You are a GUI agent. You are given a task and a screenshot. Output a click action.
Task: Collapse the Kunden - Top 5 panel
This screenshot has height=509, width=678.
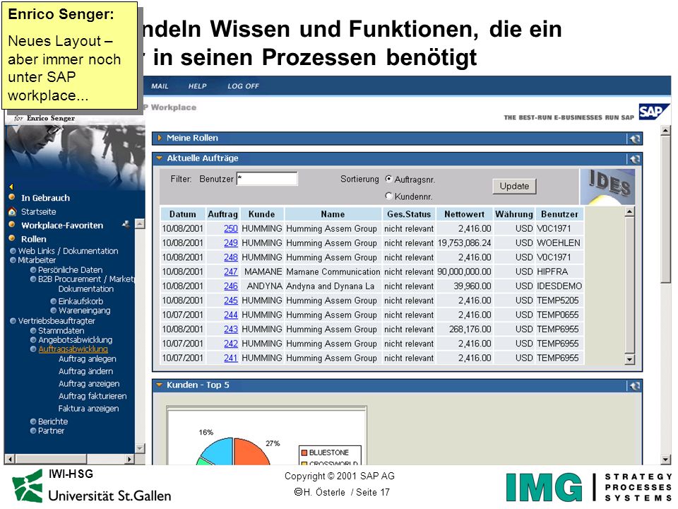point(159,385)
